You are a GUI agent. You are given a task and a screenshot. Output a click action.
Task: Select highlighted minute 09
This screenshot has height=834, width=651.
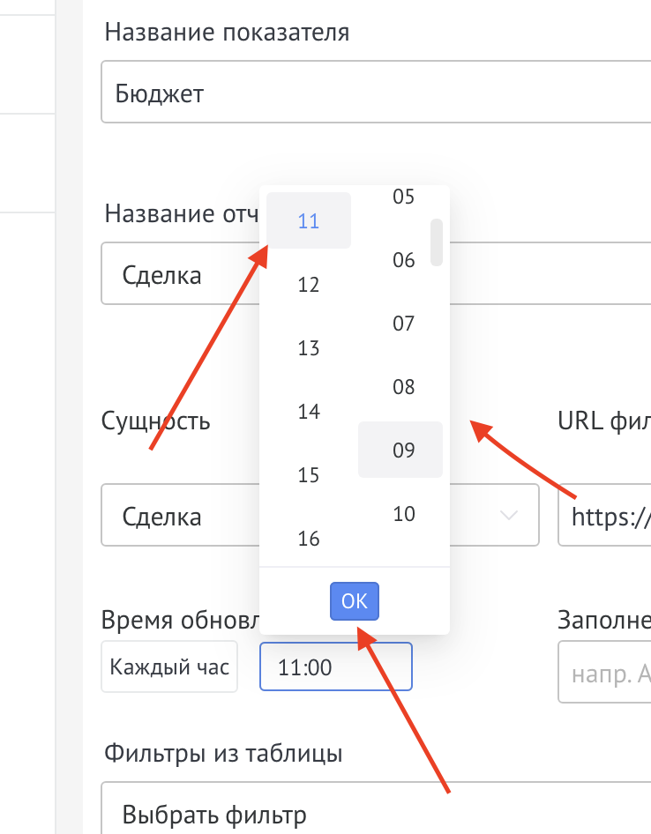click(x=403, y=451)
